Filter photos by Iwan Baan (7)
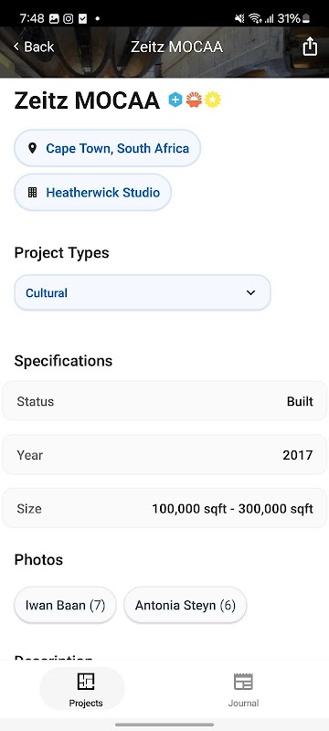The width and height of the screenshot is (329, 731). tap(65, 605)
